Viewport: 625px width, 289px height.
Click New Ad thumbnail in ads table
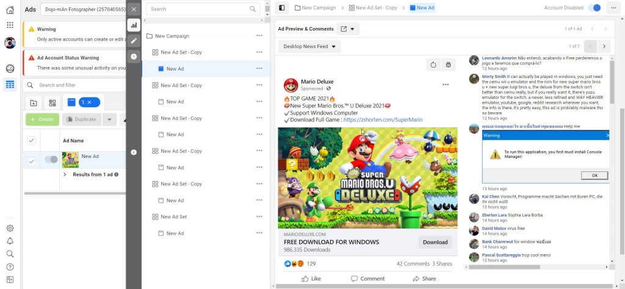point(70,160)
